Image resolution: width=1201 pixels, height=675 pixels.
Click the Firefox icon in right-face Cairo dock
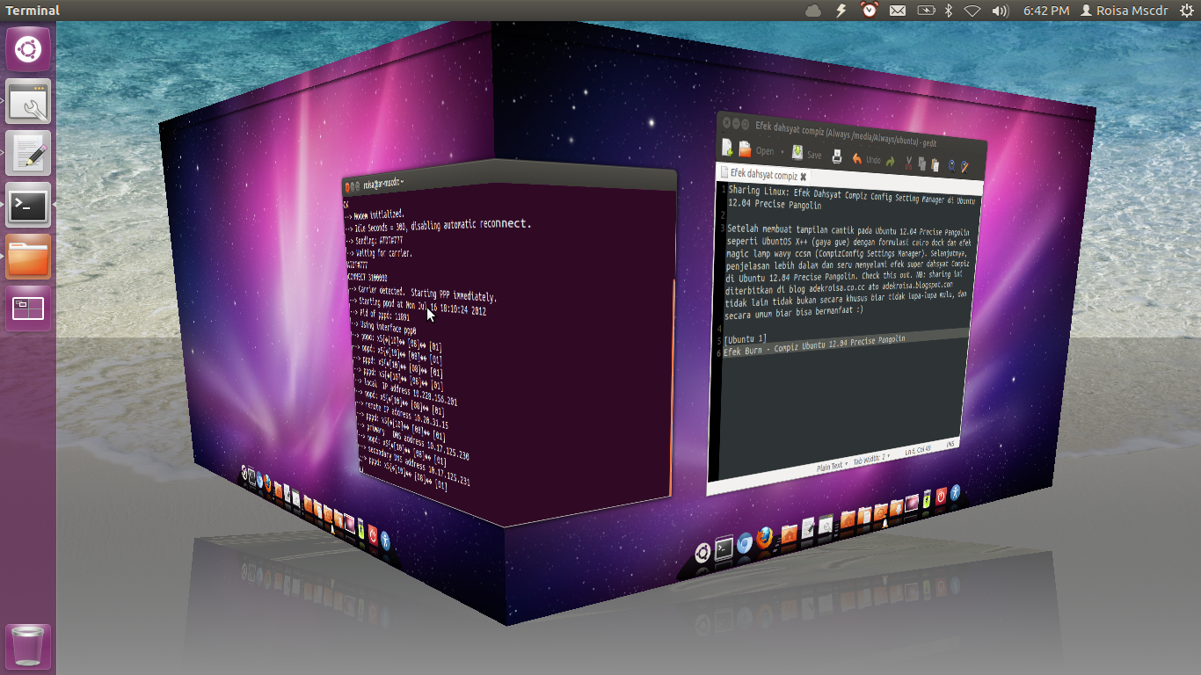coord(764,538)
